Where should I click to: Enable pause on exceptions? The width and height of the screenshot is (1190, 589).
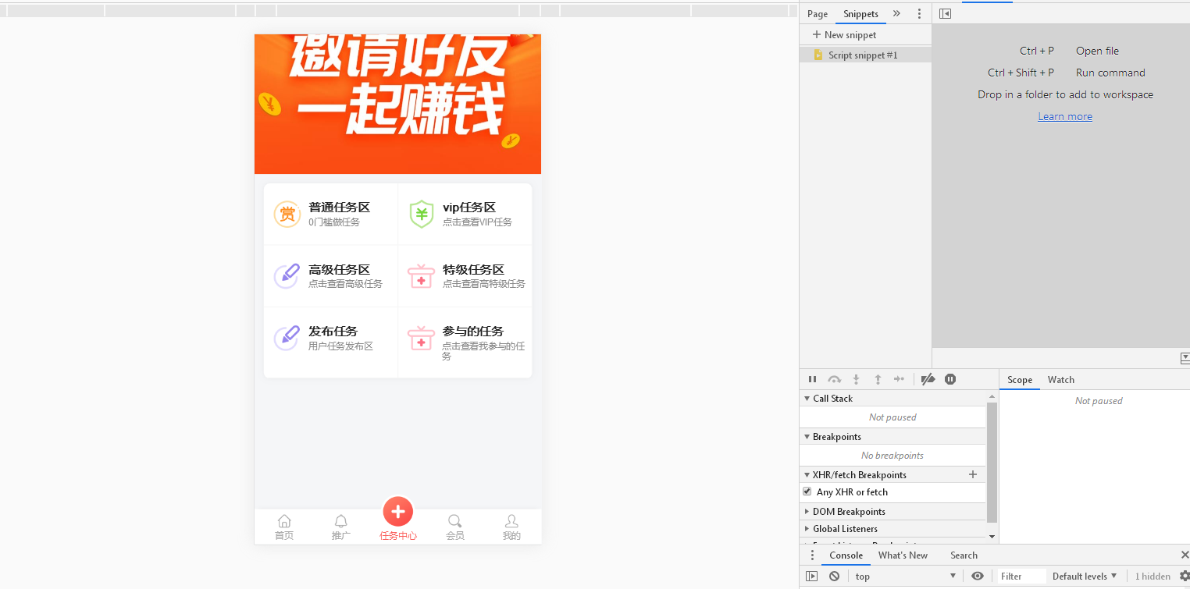tap(950, 379)
